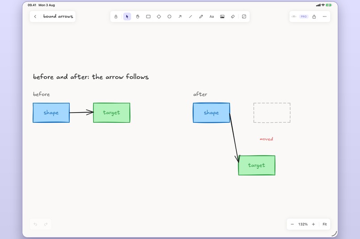The image size is (360, 239).
Task: Tap the 09.41 clock in the status bar
Action: point(32,5)
